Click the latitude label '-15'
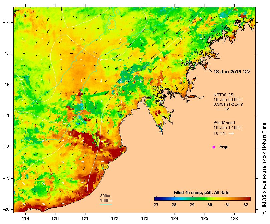The width and height of the screenshot is (270, 224). [x=6, y=54]
